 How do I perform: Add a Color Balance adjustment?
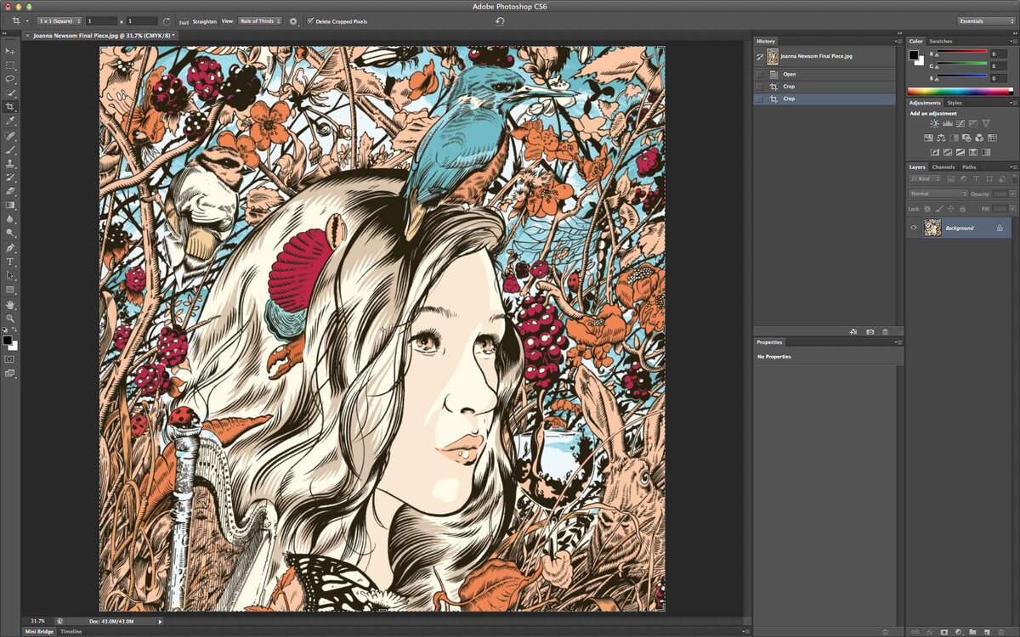941,138
